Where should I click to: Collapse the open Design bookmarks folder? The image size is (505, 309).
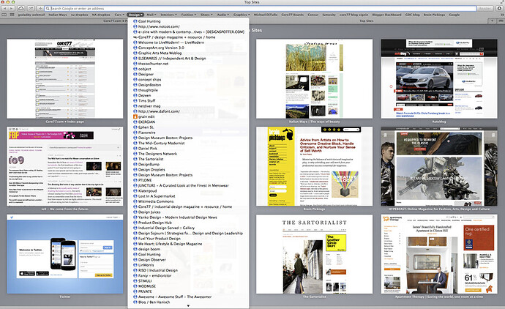click(x=135, y=15)
